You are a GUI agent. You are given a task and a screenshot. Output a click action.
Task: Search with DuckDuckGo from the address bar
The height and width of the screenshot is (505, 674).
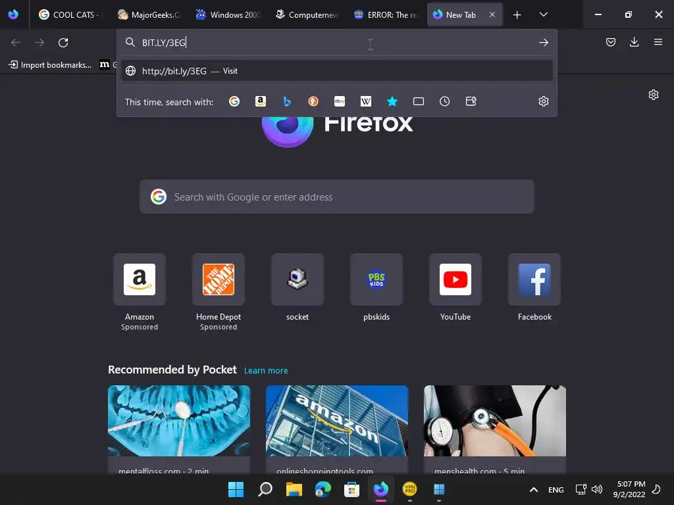tap(313, 101)
